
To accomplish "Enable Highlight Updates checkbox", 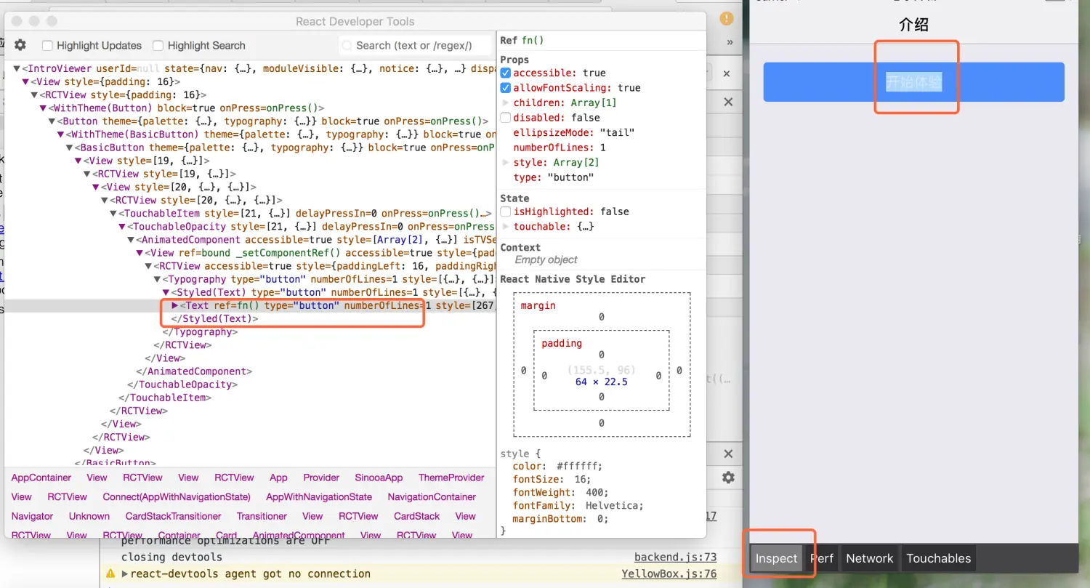I will (x=47, y=45).
